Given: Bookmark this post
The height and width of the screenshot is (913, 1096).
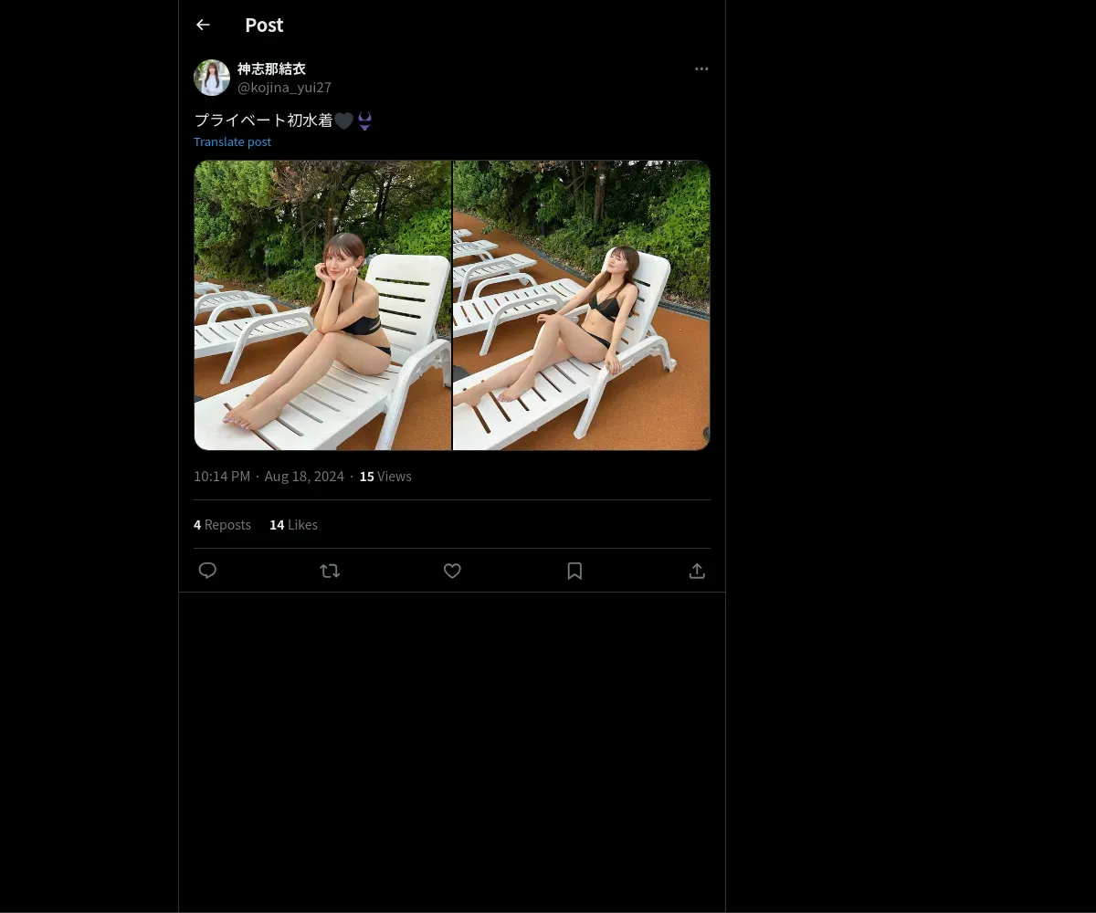Looking at the screenshot, I should pyautogui.click(x=574, y=571).
